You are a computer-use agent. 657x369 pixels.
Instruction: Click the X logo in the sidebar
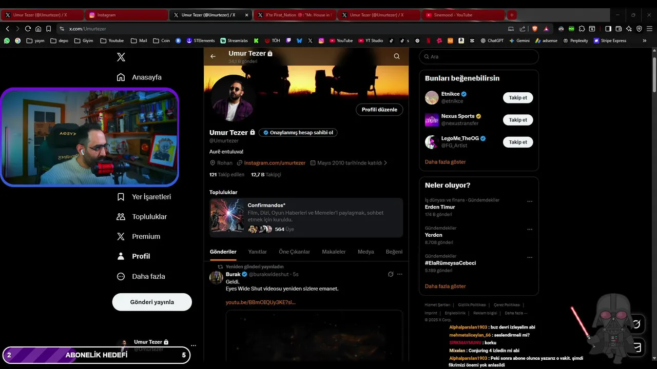121,57
